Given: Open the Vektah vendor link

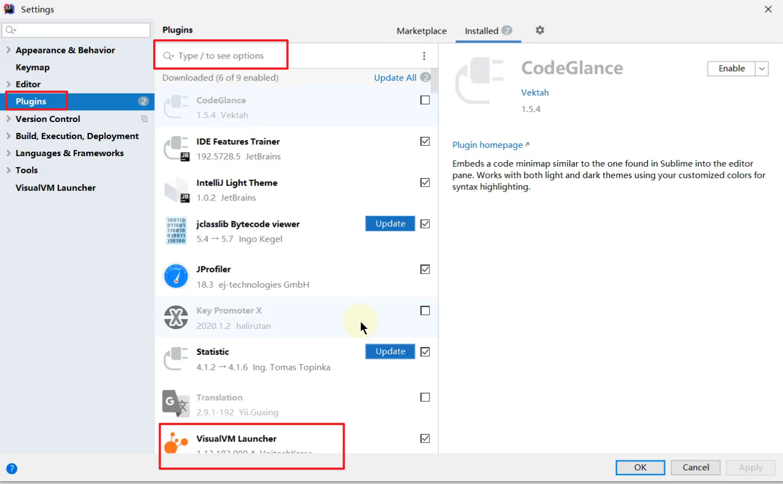Looking at the screenshot, I should point(535,93).
